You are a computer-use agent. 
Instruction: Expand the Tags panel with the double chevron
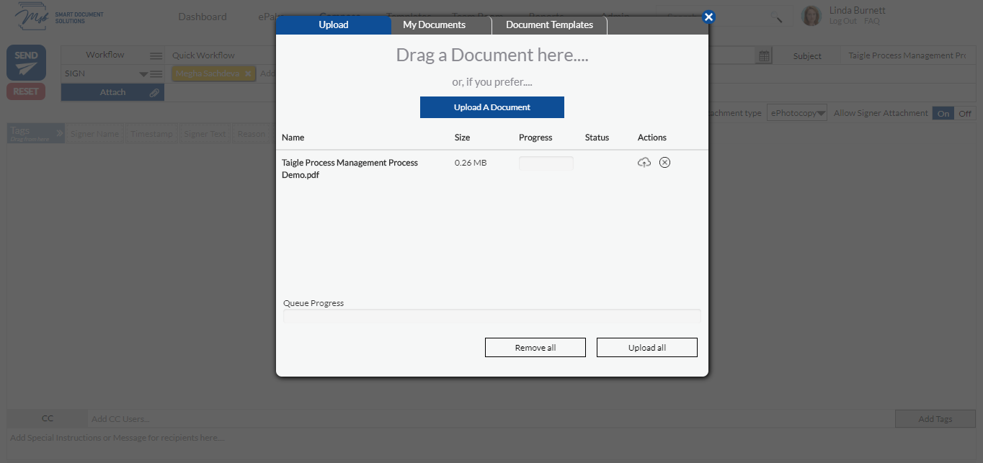(59, 131)
